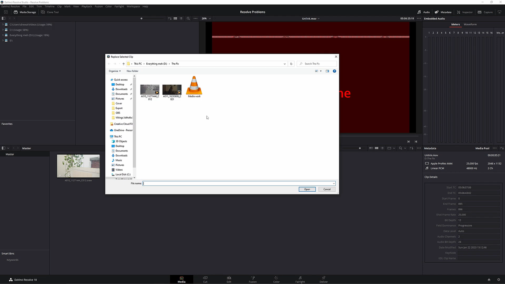This screenshot has width=505, height=284.
Task: Click the Cancel button in Replace Selected Clip dialog
Action: pyautogui.click(x=327, y=189)
